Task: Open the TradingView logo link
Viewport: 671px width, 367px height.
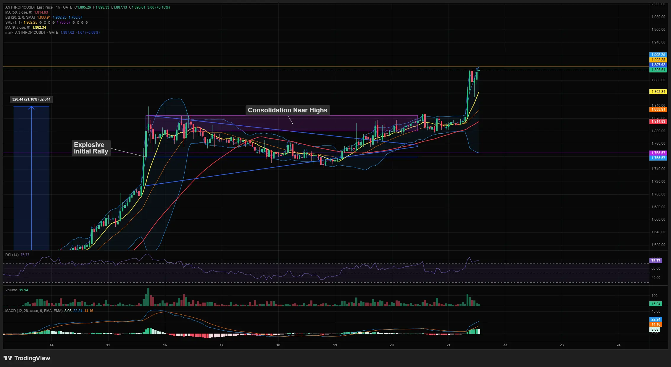Action: 27,358
